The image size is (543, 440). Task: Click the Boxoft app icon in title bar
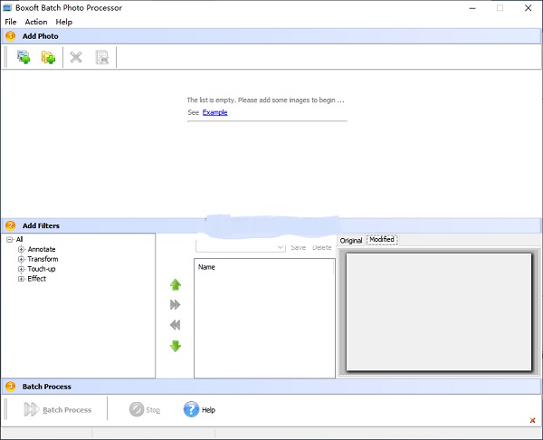pos(7,7)
